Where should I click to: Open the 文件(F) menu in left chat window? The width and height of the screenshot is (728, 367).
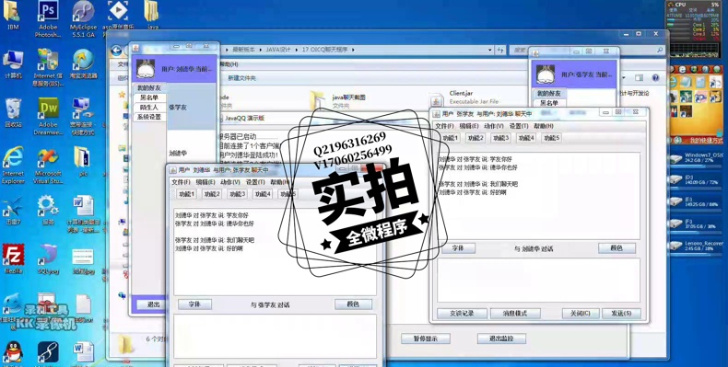181,182
